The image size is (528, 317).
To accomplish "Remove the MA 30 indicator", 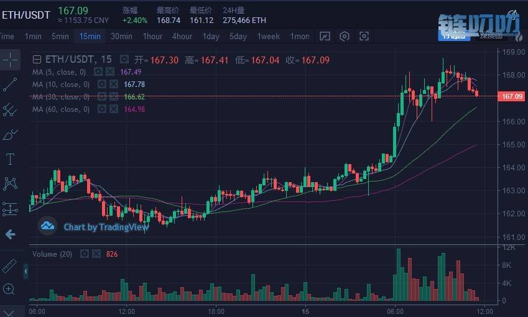I will [114, 96].
